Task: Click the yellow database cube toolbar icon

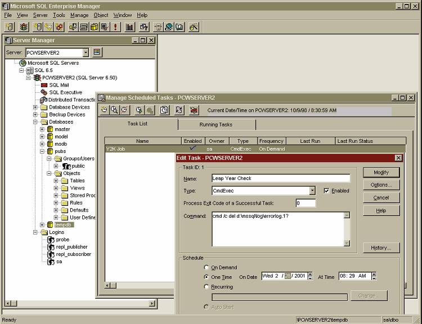Action: coord(94,27)
